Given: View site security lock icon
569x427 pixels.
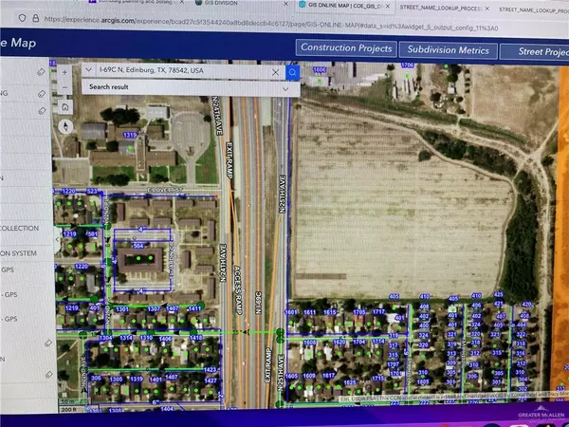Looking at the screenshot, I should click(x=36, y=18).
